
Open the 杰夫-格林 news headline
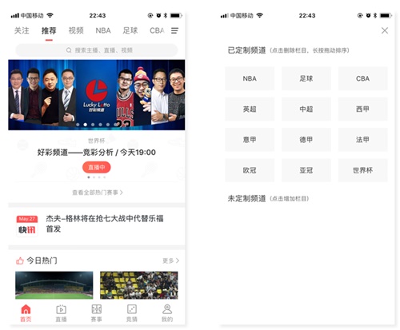pos(105,224)
